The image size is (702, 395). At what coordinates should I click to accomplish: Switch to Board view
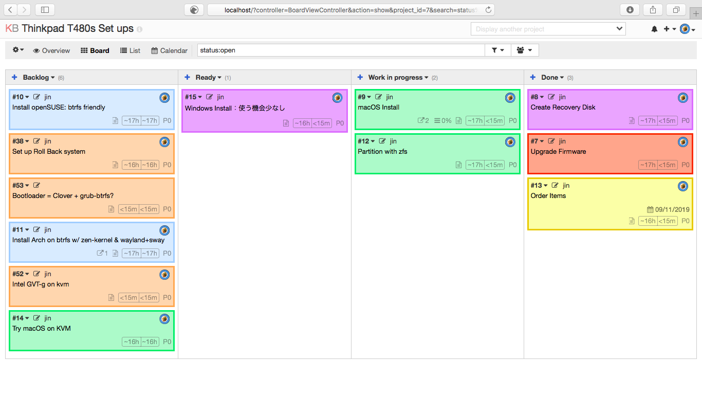tap(95, 50)
